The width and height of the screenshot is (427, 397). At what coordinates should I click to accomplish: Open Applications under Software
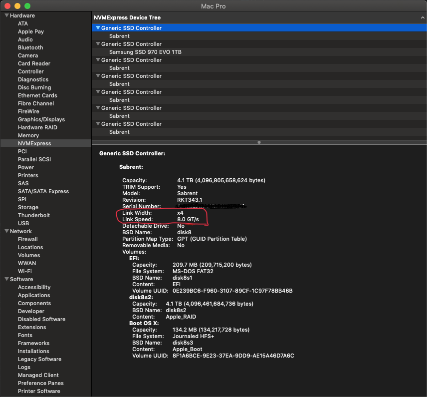[34, 295]
